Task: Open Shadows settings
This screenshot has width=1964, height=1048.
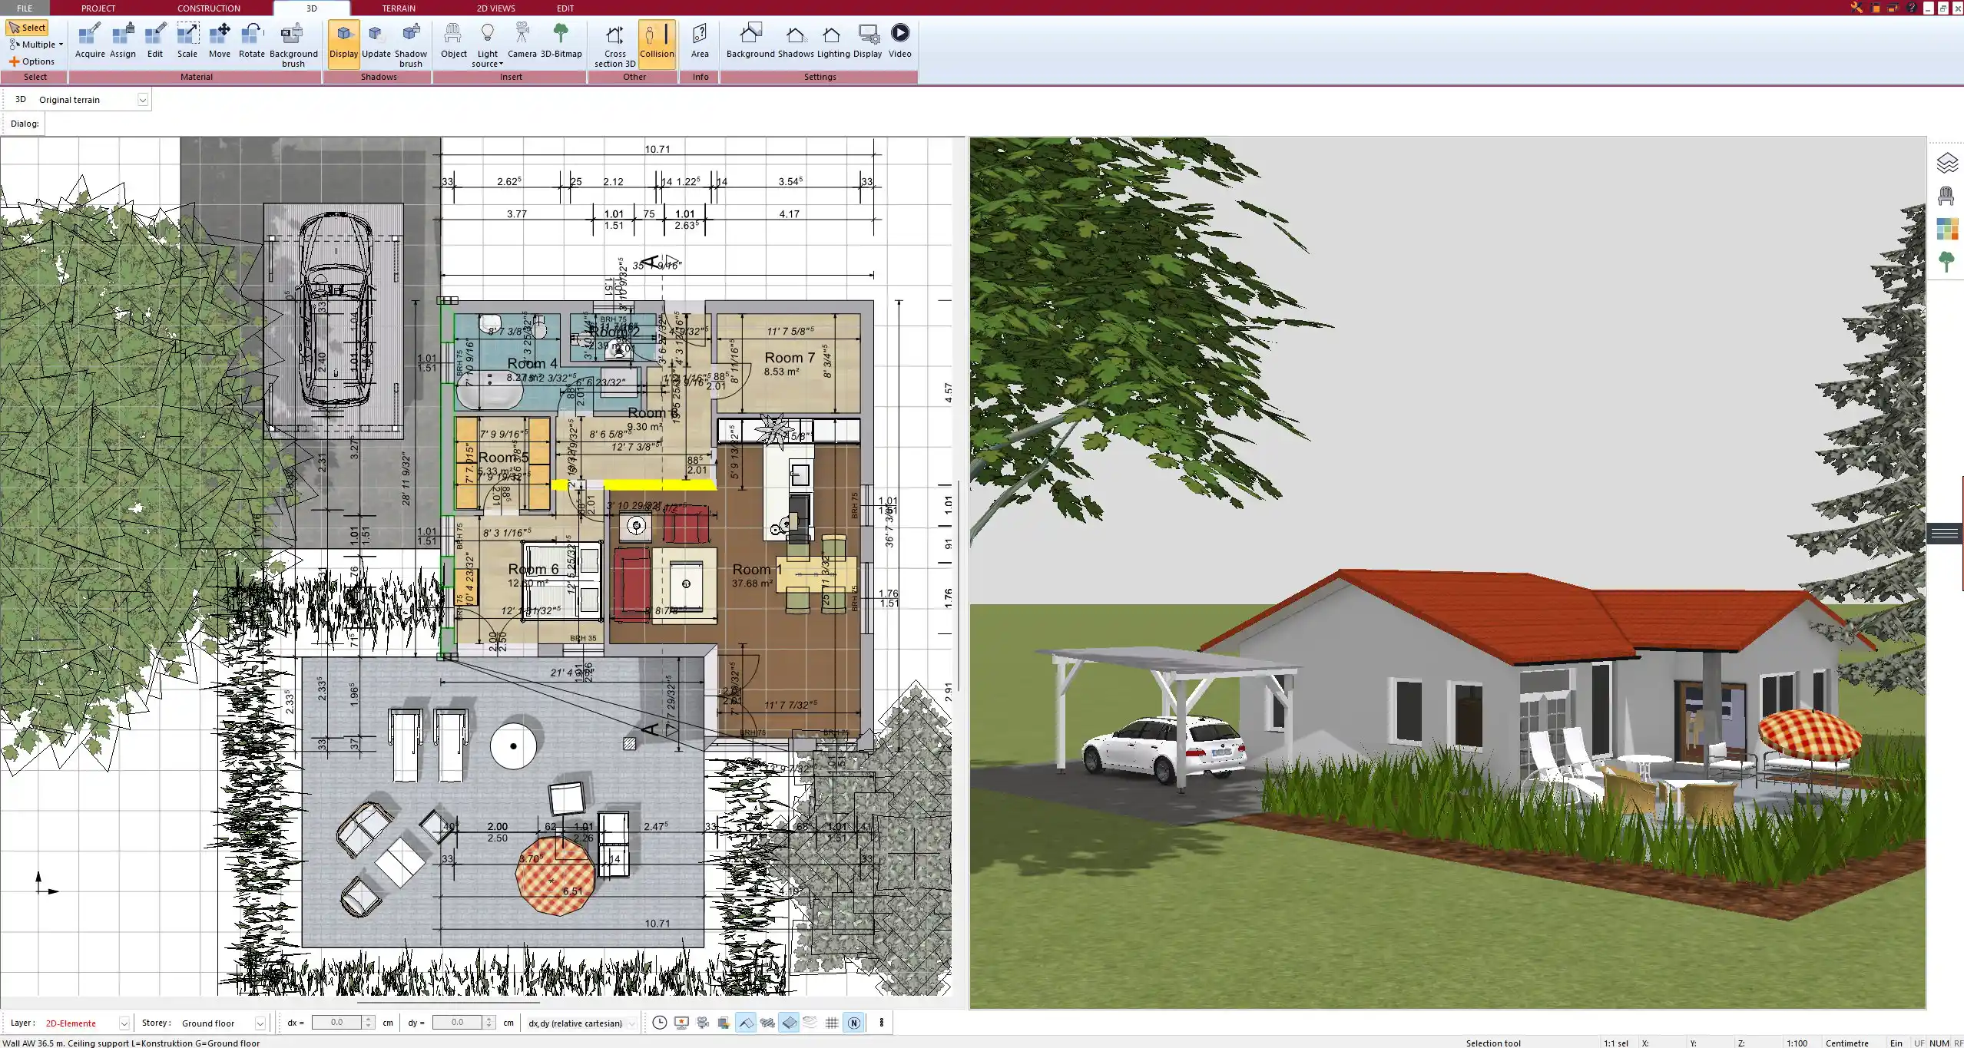Action: click(796, 41)
